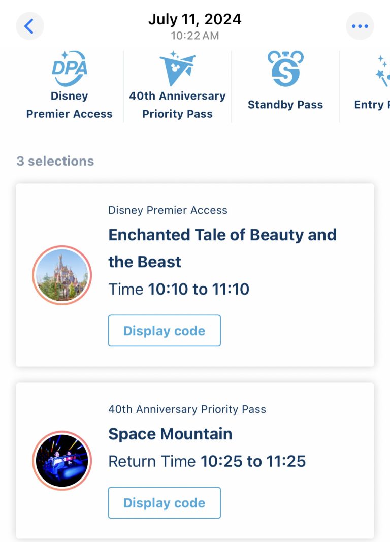Tap the 3 selections label

tap(56, 161)
